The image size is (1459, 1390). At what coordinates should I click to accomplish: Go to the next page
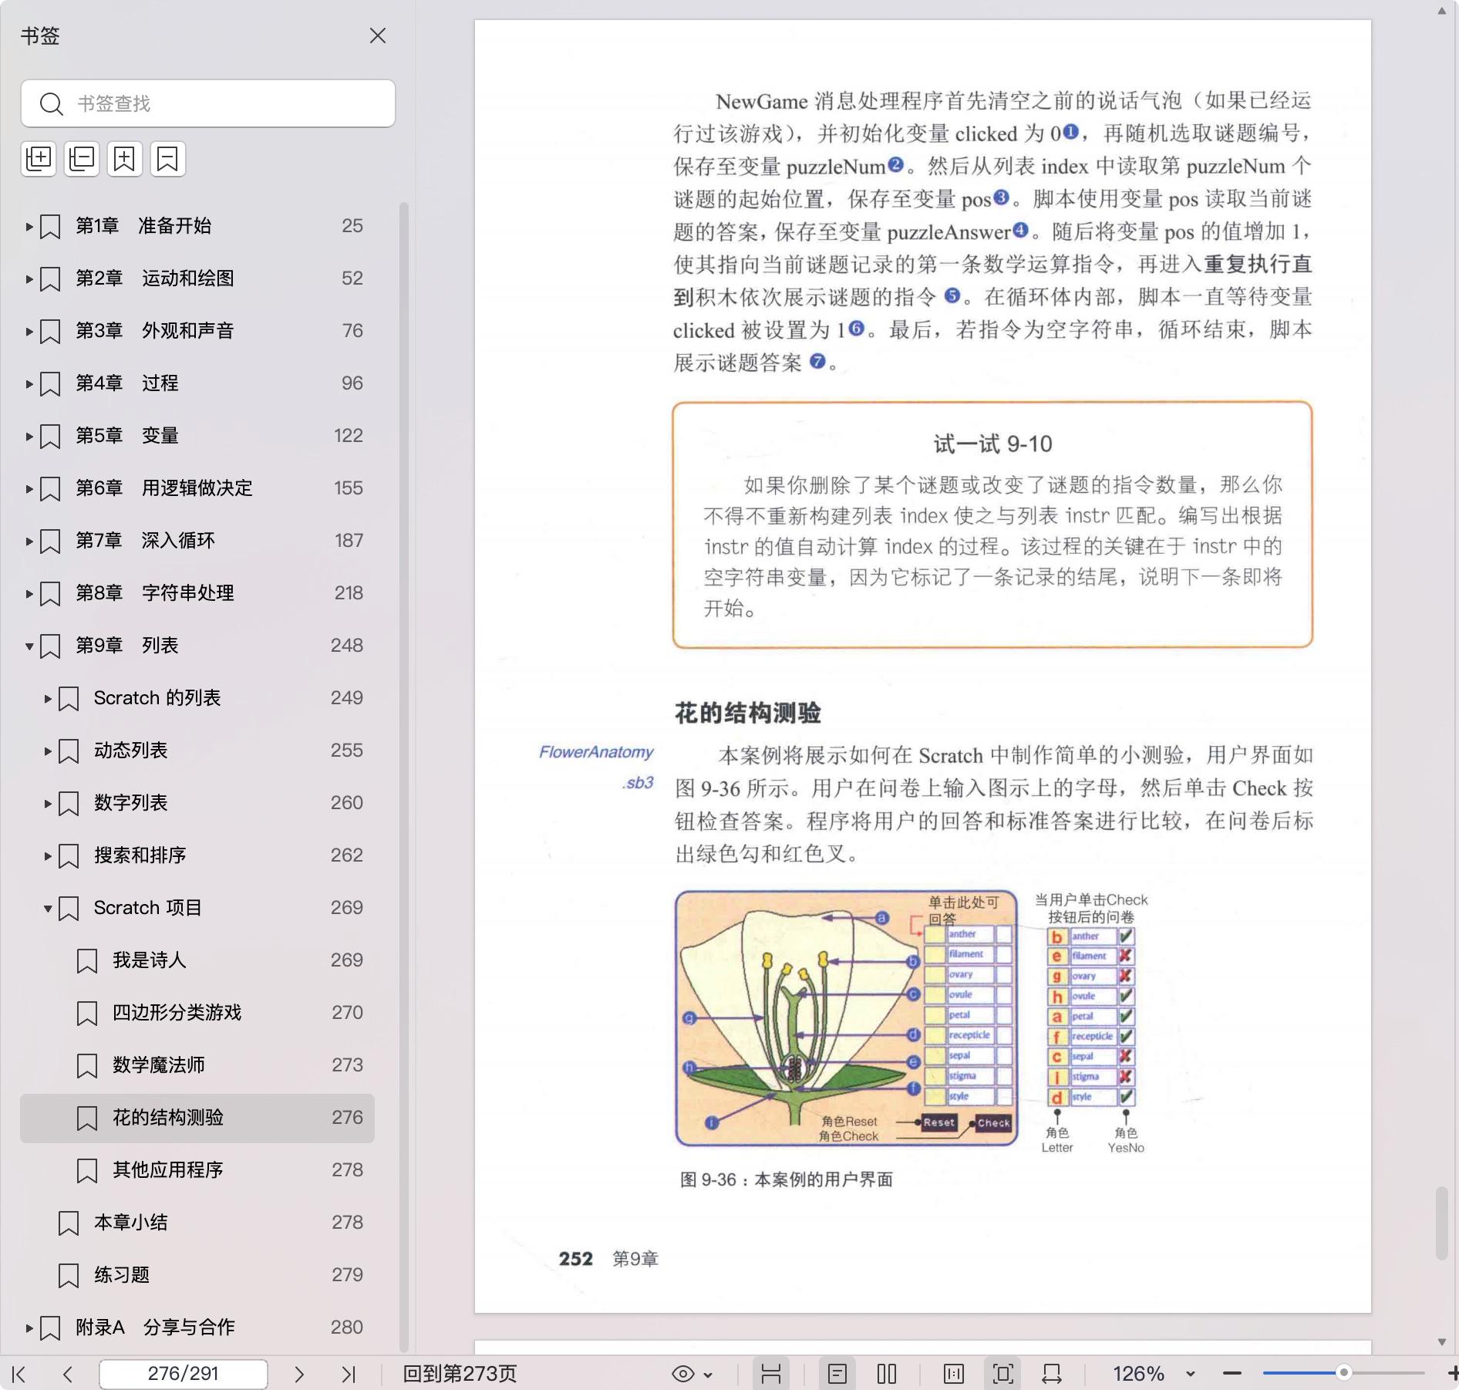[299, 1374]
